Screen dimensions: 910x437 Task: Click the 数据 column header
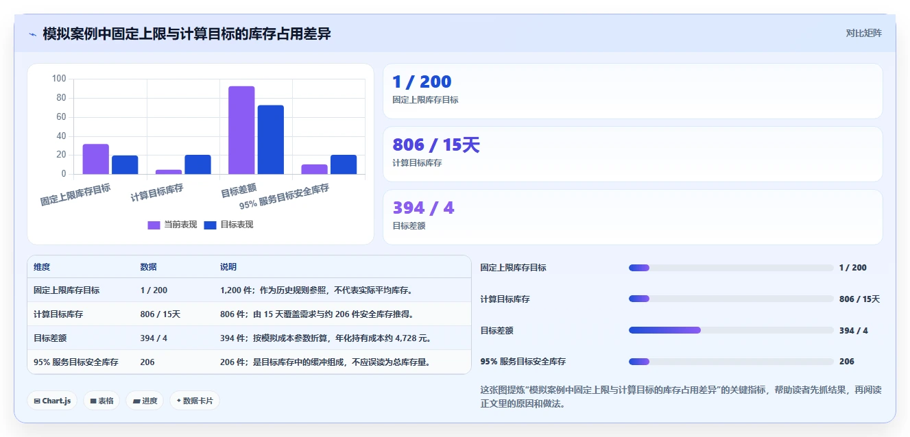tap(149, 267)
